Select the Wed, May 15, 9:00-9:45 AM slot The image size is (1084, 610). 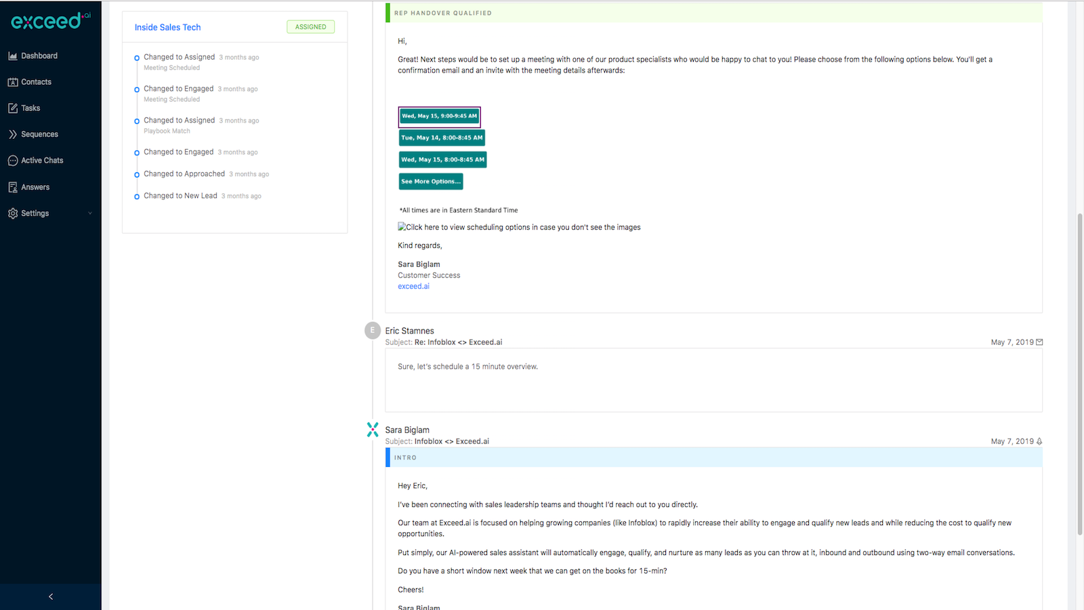(x=439, y=116)
